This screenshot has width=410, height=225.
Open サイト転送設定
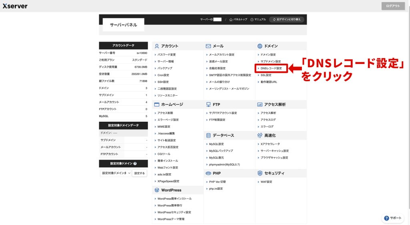[x=167, y=141]
